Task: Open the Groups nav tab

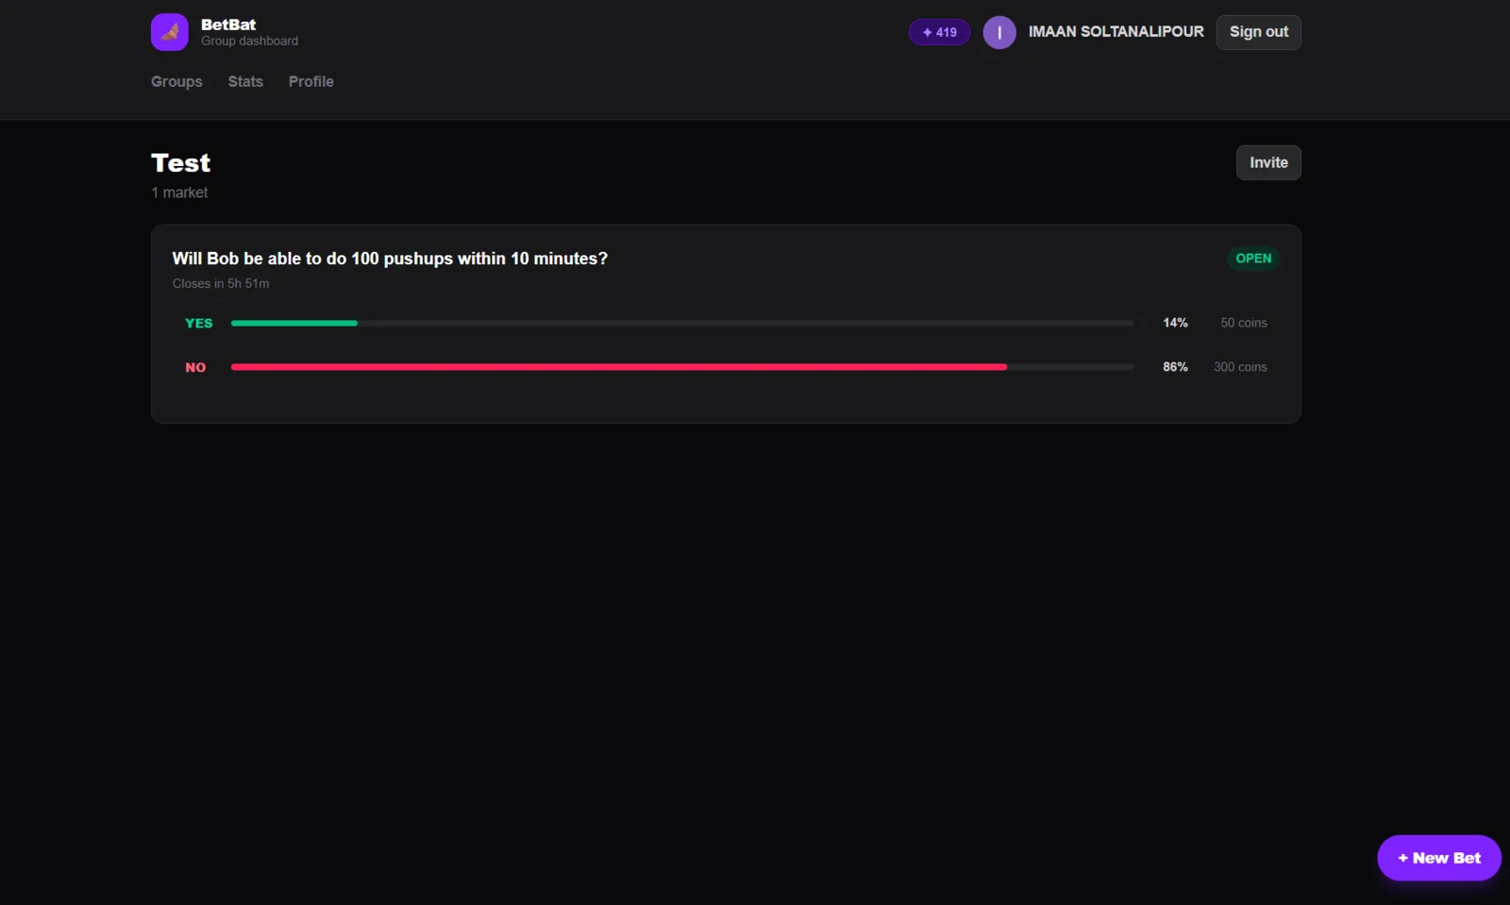Action: [176, 82]
